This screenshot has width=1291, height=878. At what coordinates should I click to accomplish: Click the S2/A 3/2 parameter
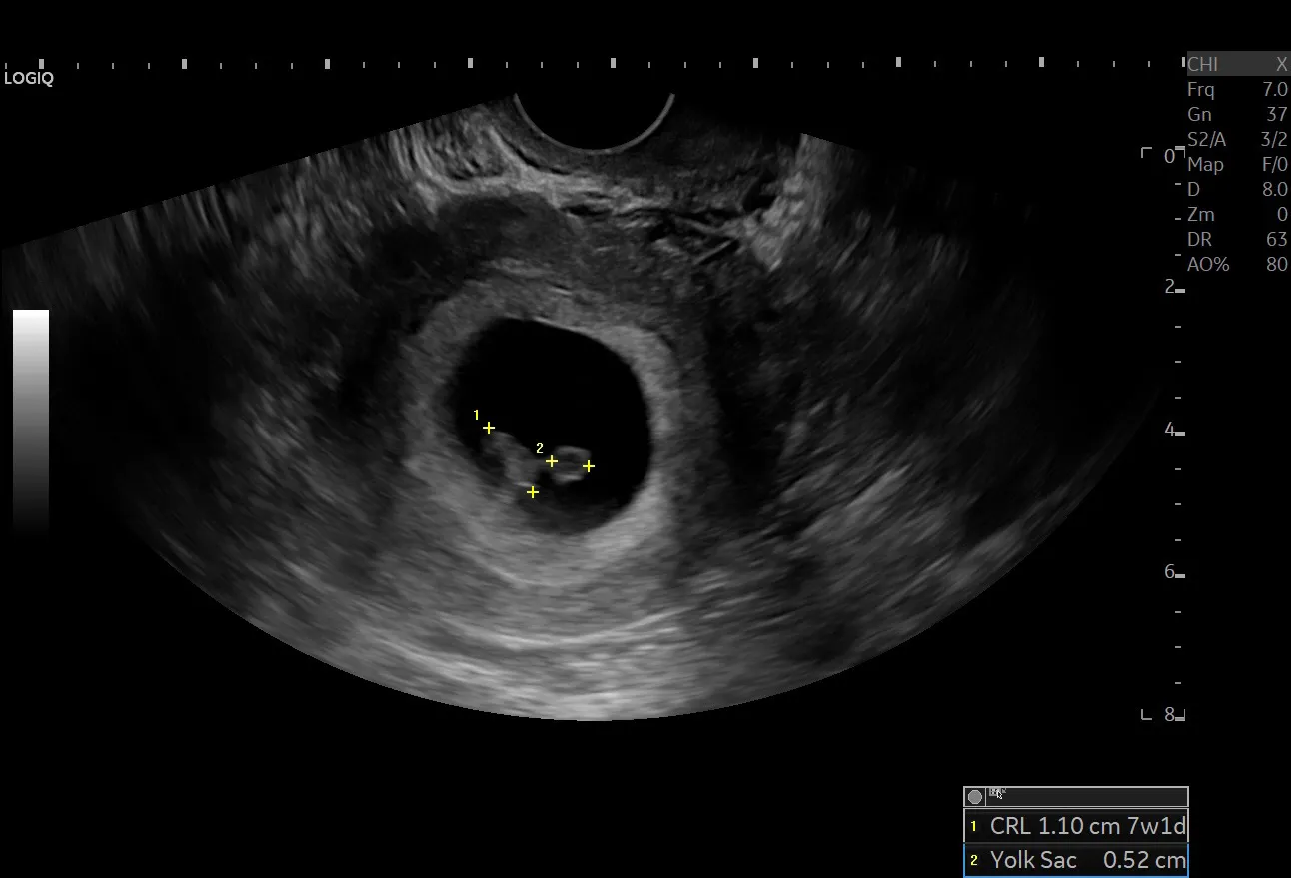1237,139
